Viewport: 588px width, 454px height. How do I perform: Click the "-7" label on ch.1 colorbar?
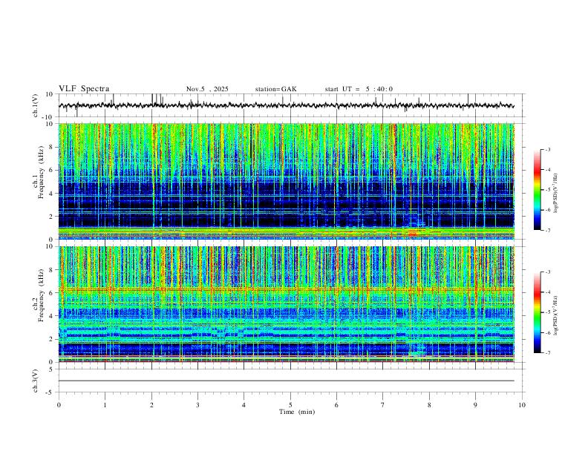pos(547,230)
